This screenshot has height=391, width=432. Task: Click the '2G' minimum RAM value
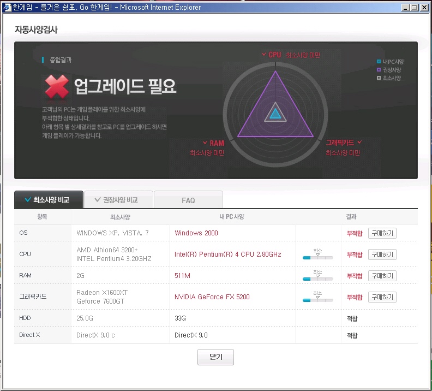[x=80, y=275]
